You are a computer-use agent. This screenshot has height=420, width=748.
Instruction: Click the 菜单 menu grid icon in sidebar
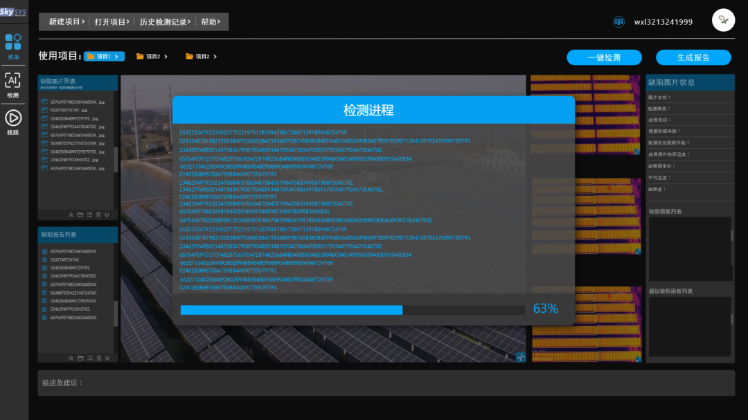point(13,45)
